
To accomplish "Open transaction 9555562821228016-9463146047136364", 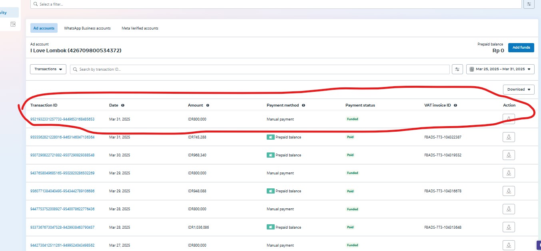I will point(62,137).
